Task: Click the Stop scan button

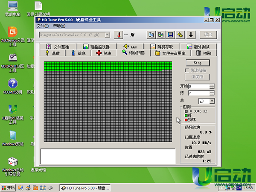Action: pyautogui.click(x=198, y=63)
